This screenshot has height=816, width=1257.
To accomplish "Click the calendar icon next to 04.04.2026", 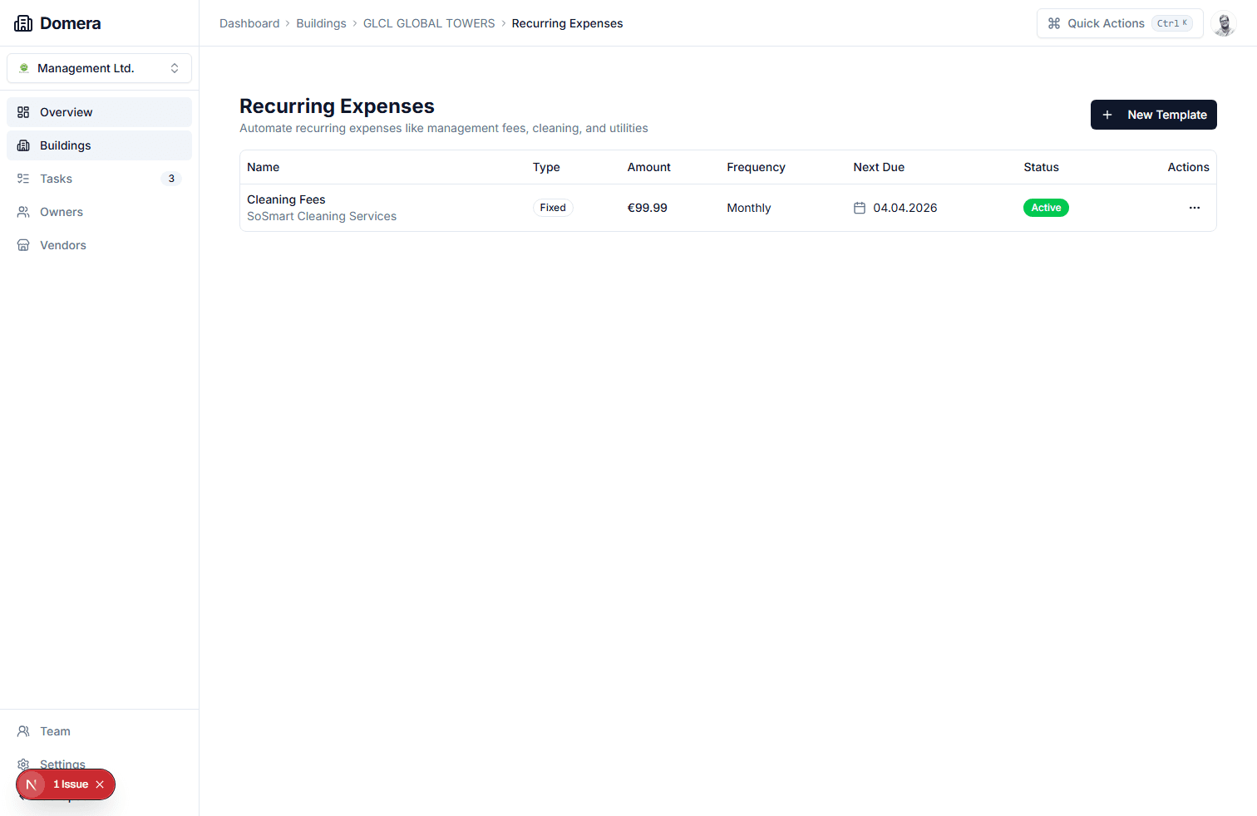I will tap(860, 208).
